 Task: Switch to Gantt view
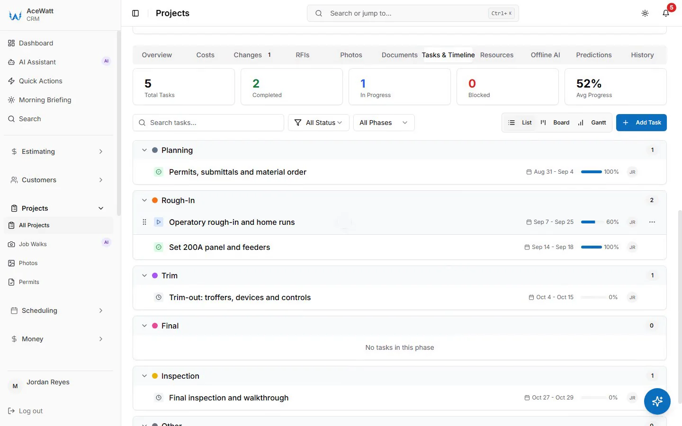pyautogui.click(x=592, y=123)
